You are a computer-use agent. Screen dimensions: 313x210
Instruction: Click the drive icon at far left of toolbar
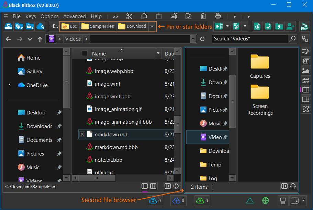(8, 26)
